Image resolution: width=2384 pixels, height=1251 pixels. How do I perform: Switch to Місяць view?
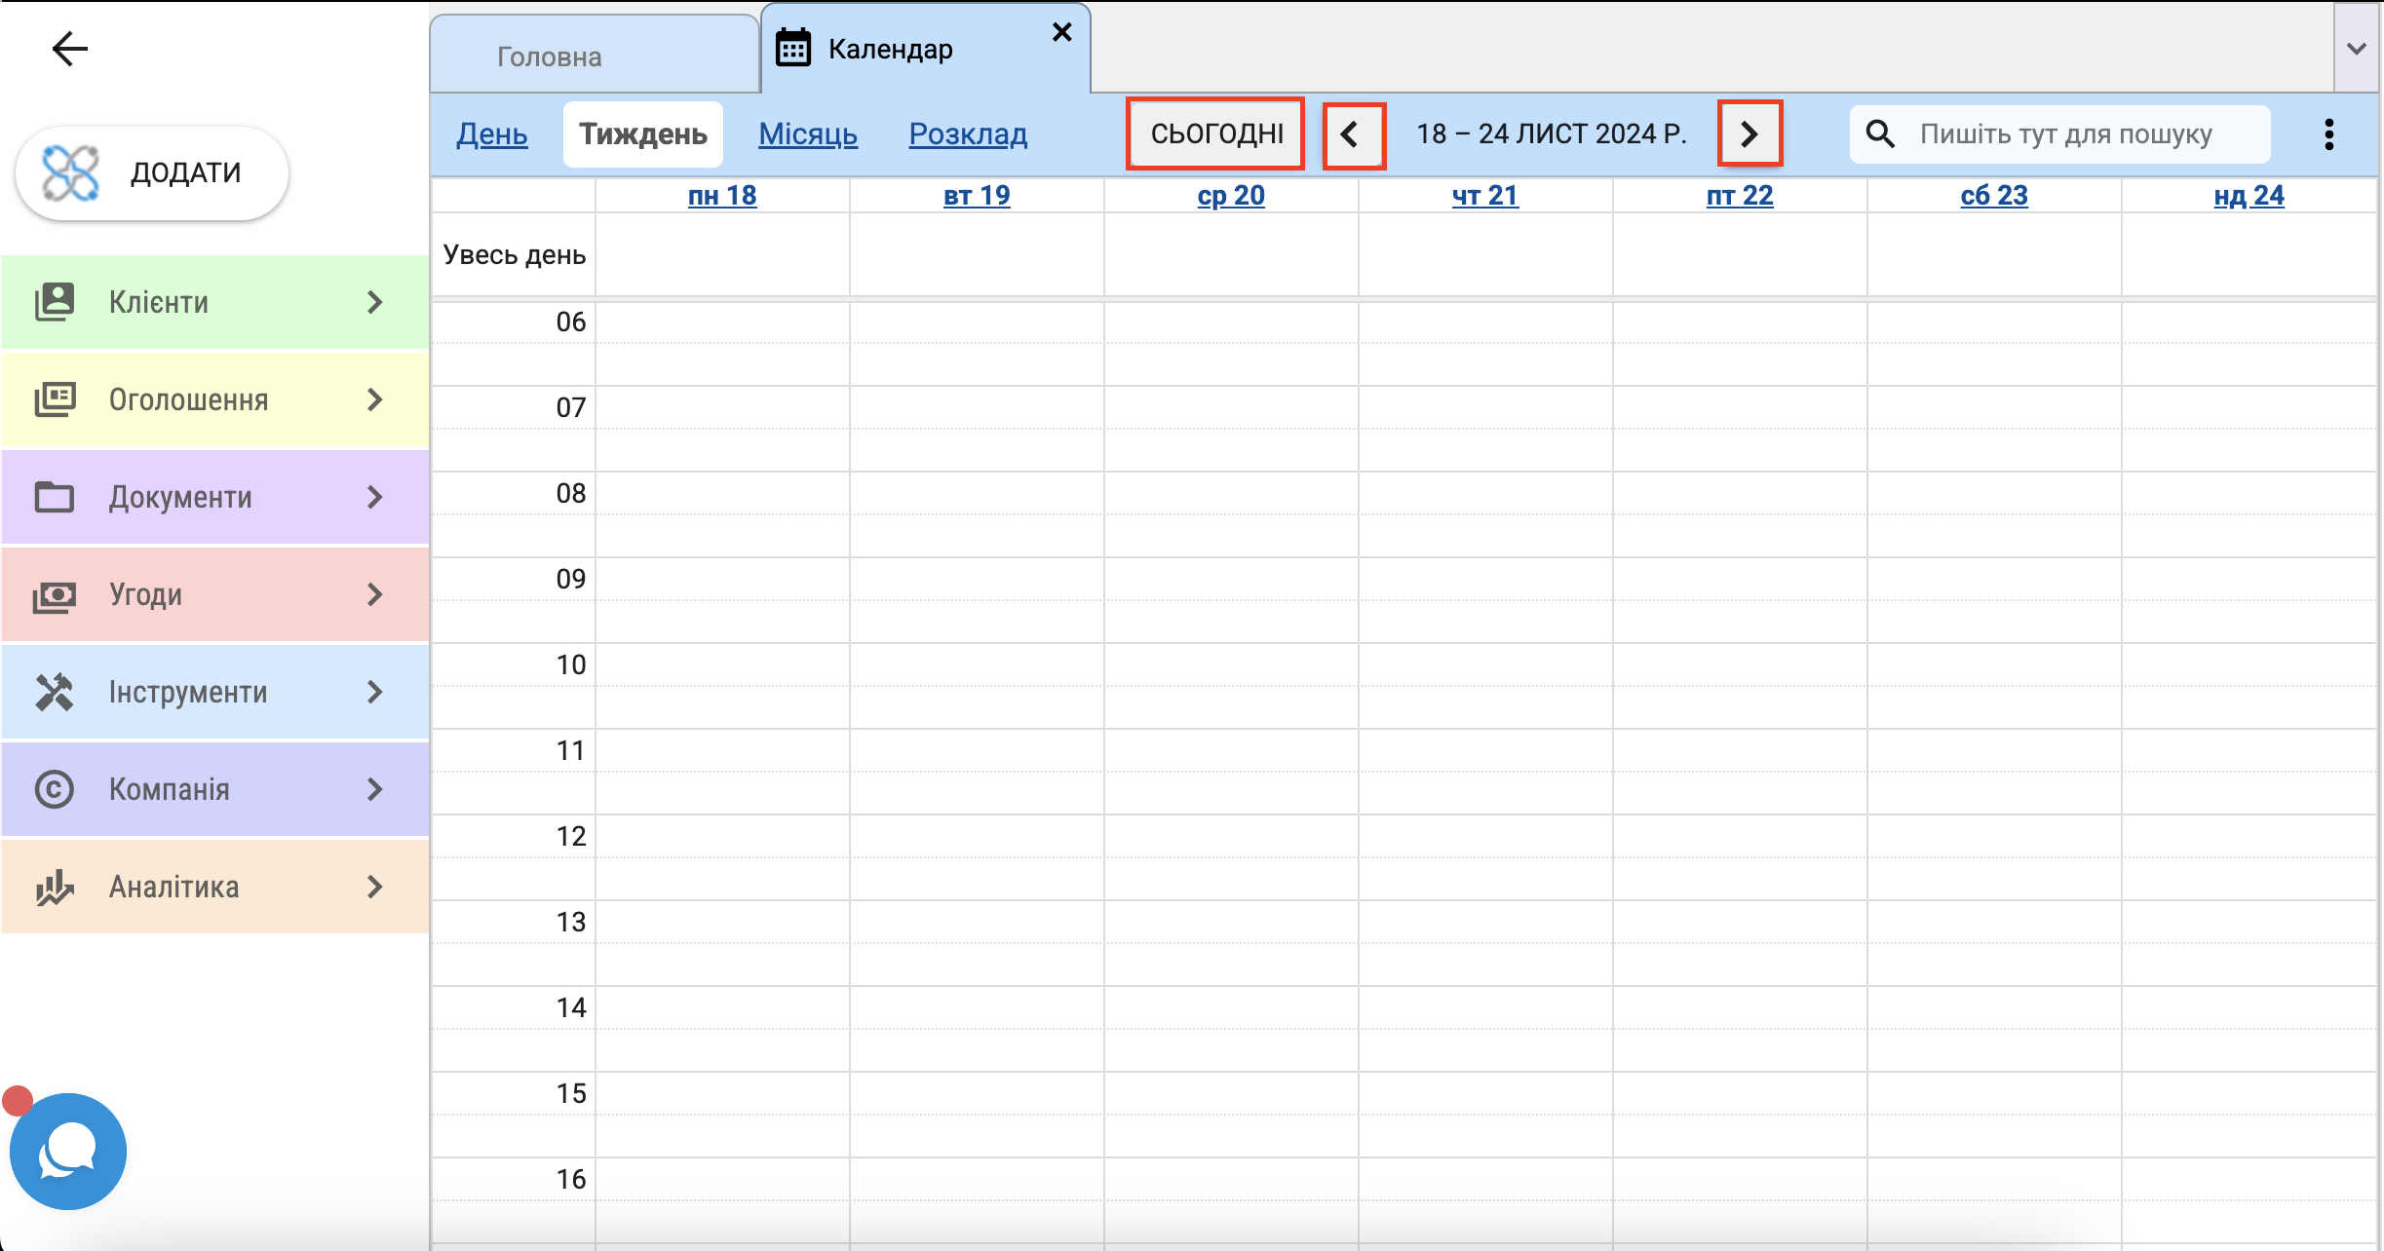point(808,134)
